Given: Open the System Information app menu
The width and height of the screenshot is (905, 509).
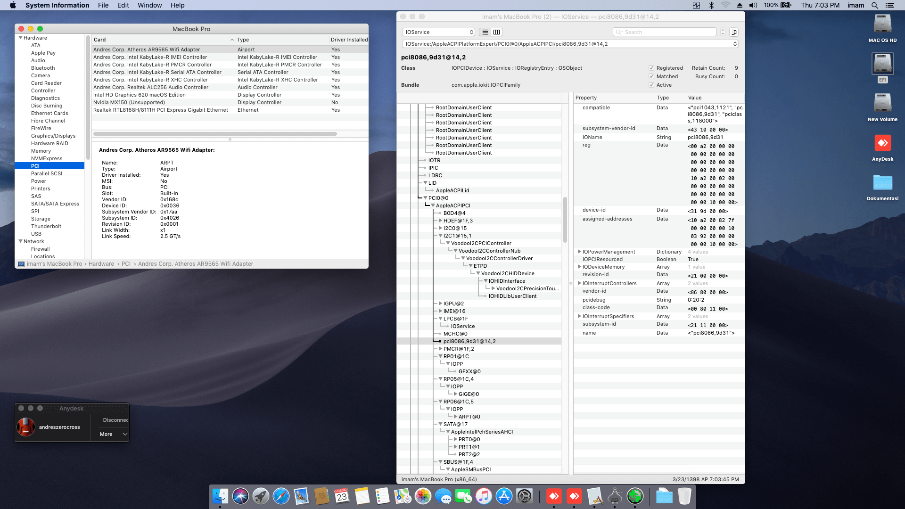Looking at the screenshot, I should coord(57,5).
